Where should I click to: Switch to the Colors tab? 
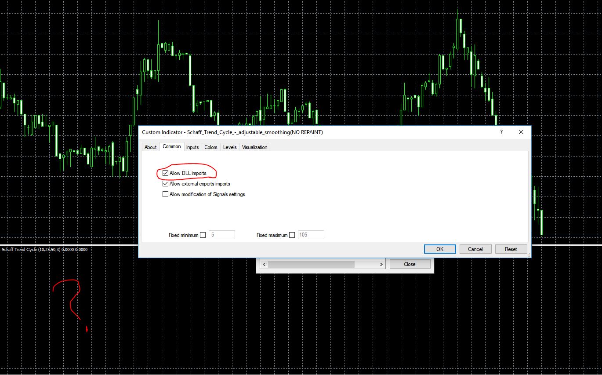pyautogui.click(x=211, y=147)
